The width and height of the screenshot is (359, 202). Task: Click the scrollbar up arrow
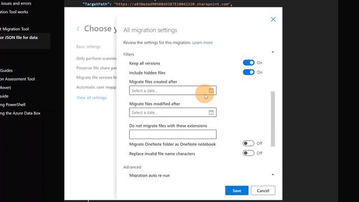pyautogui.click(x=273, y=52)
